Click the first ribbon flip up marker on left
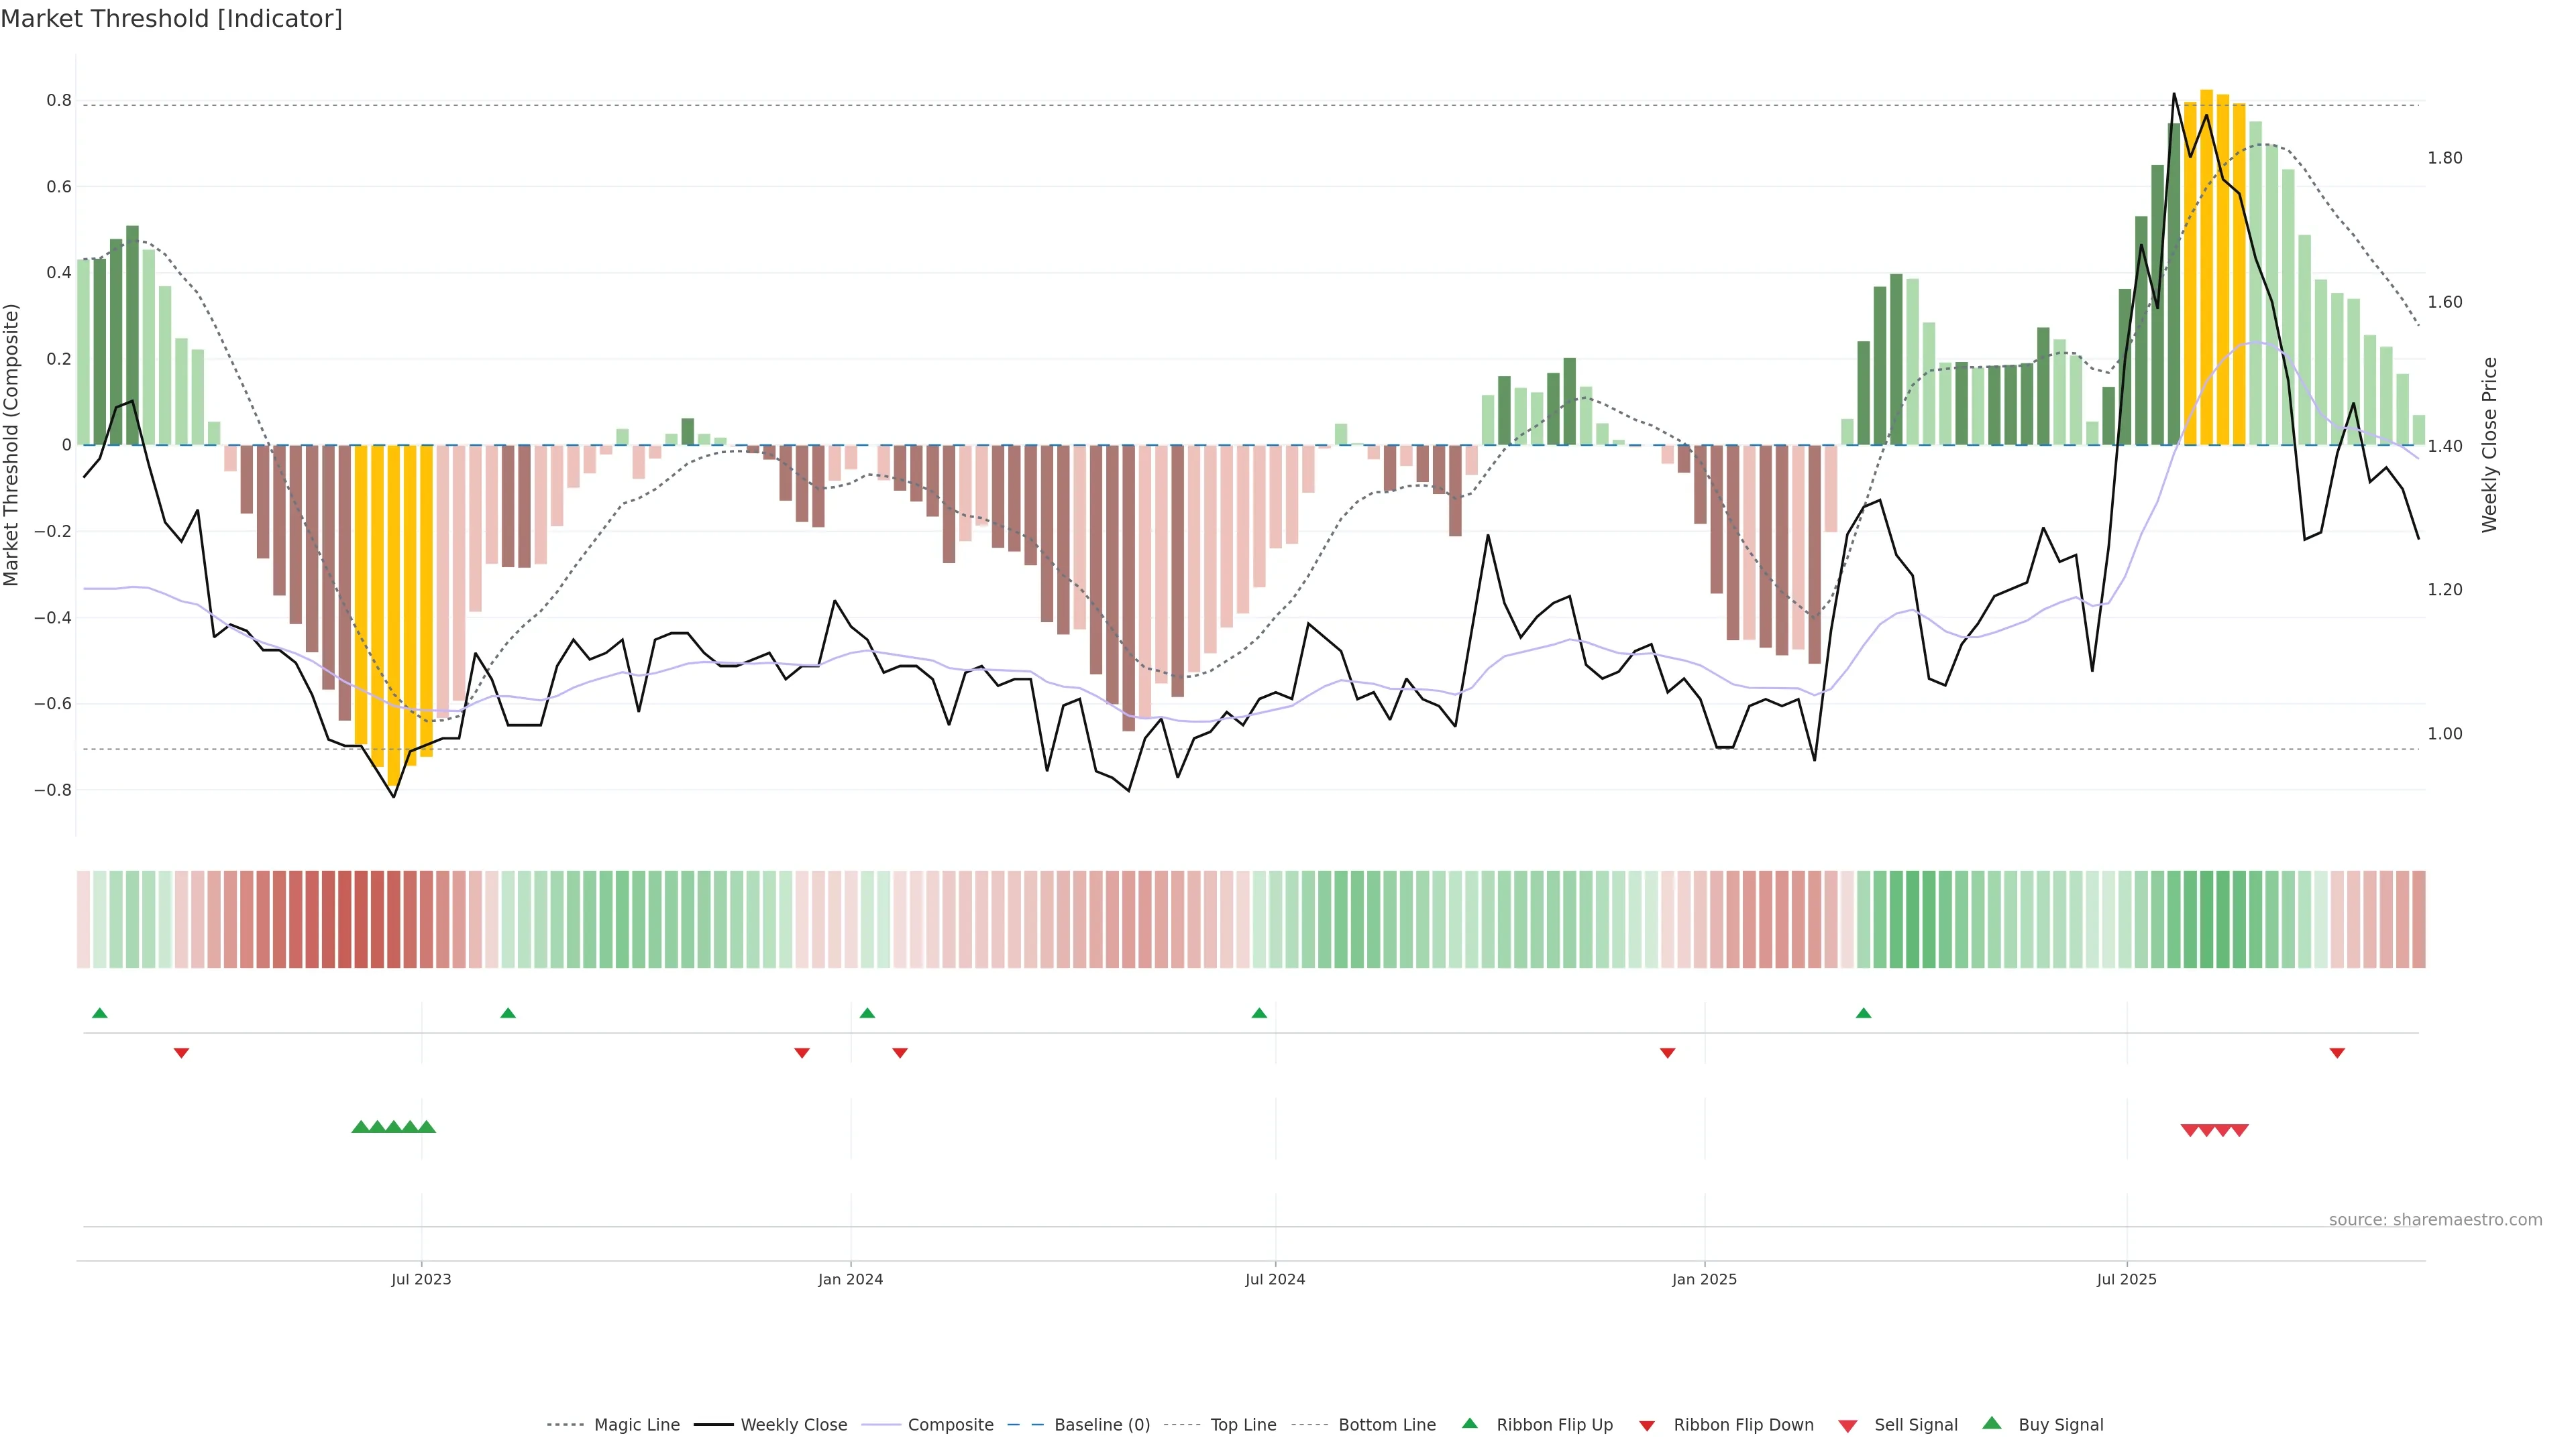Viewport: 2576px width, 1448px height. 100,1014
